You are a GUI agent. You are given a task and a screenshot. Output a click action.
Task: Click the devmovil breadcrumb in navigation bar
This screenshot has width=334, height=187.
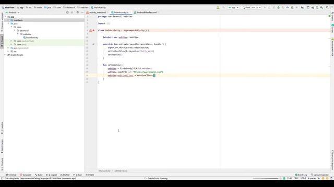(x=69, y=7)
